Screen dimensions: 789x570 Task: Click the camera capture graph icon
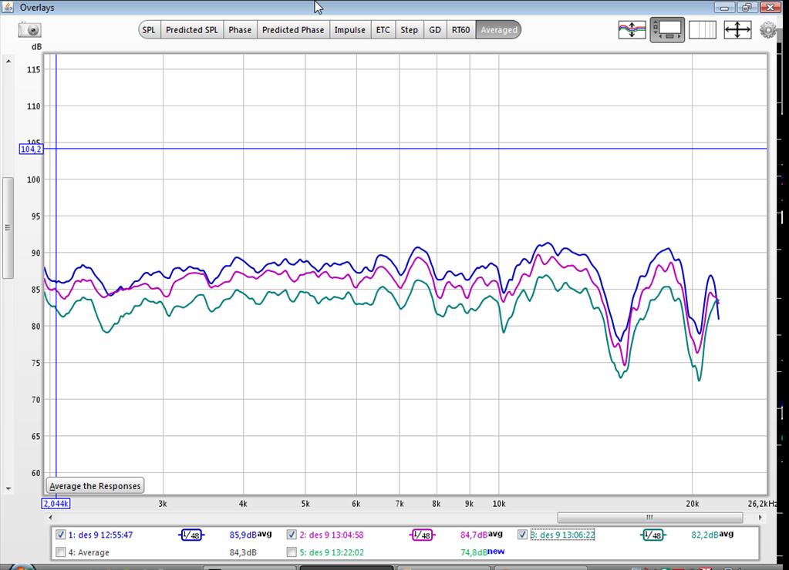[x=29, y=30]
